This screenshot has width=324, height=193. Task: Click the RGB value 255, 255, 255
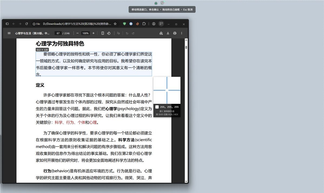click(x=169, y=107)
